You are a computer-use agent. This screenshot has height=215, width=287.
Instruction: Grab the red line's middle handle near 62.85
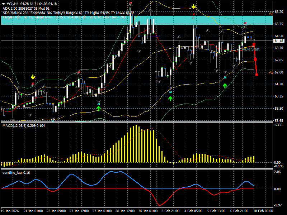point(255,59)
